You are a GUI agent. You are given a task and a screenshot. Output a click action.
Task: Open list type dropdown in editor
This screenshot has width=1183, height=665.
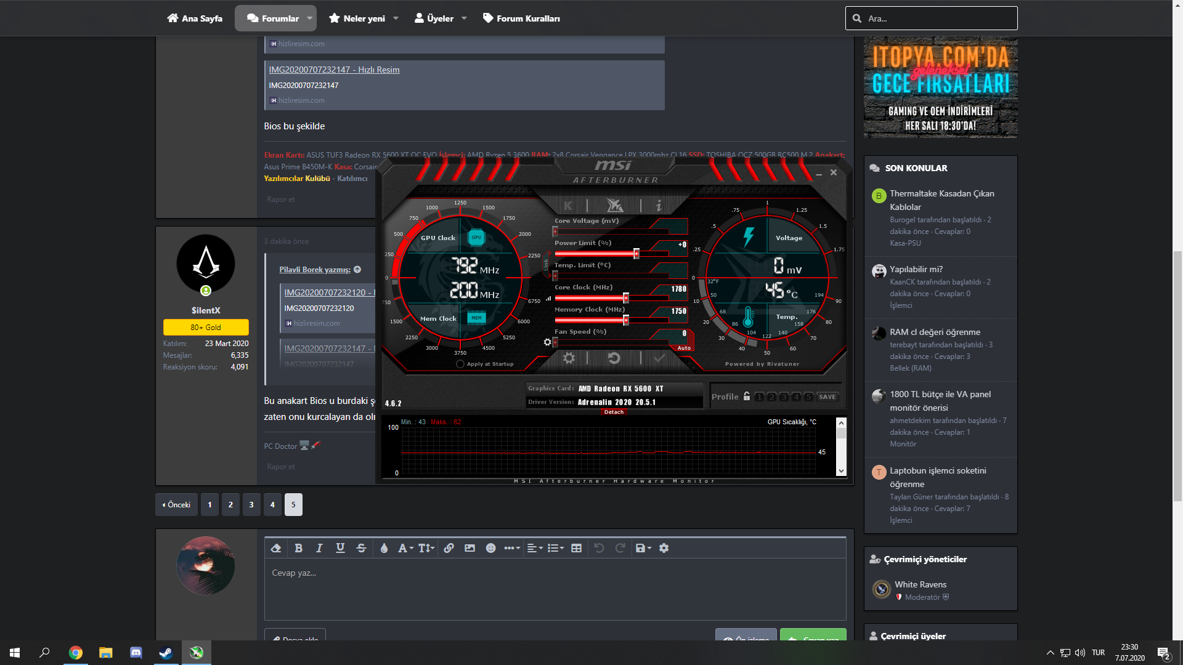point(556,548)
